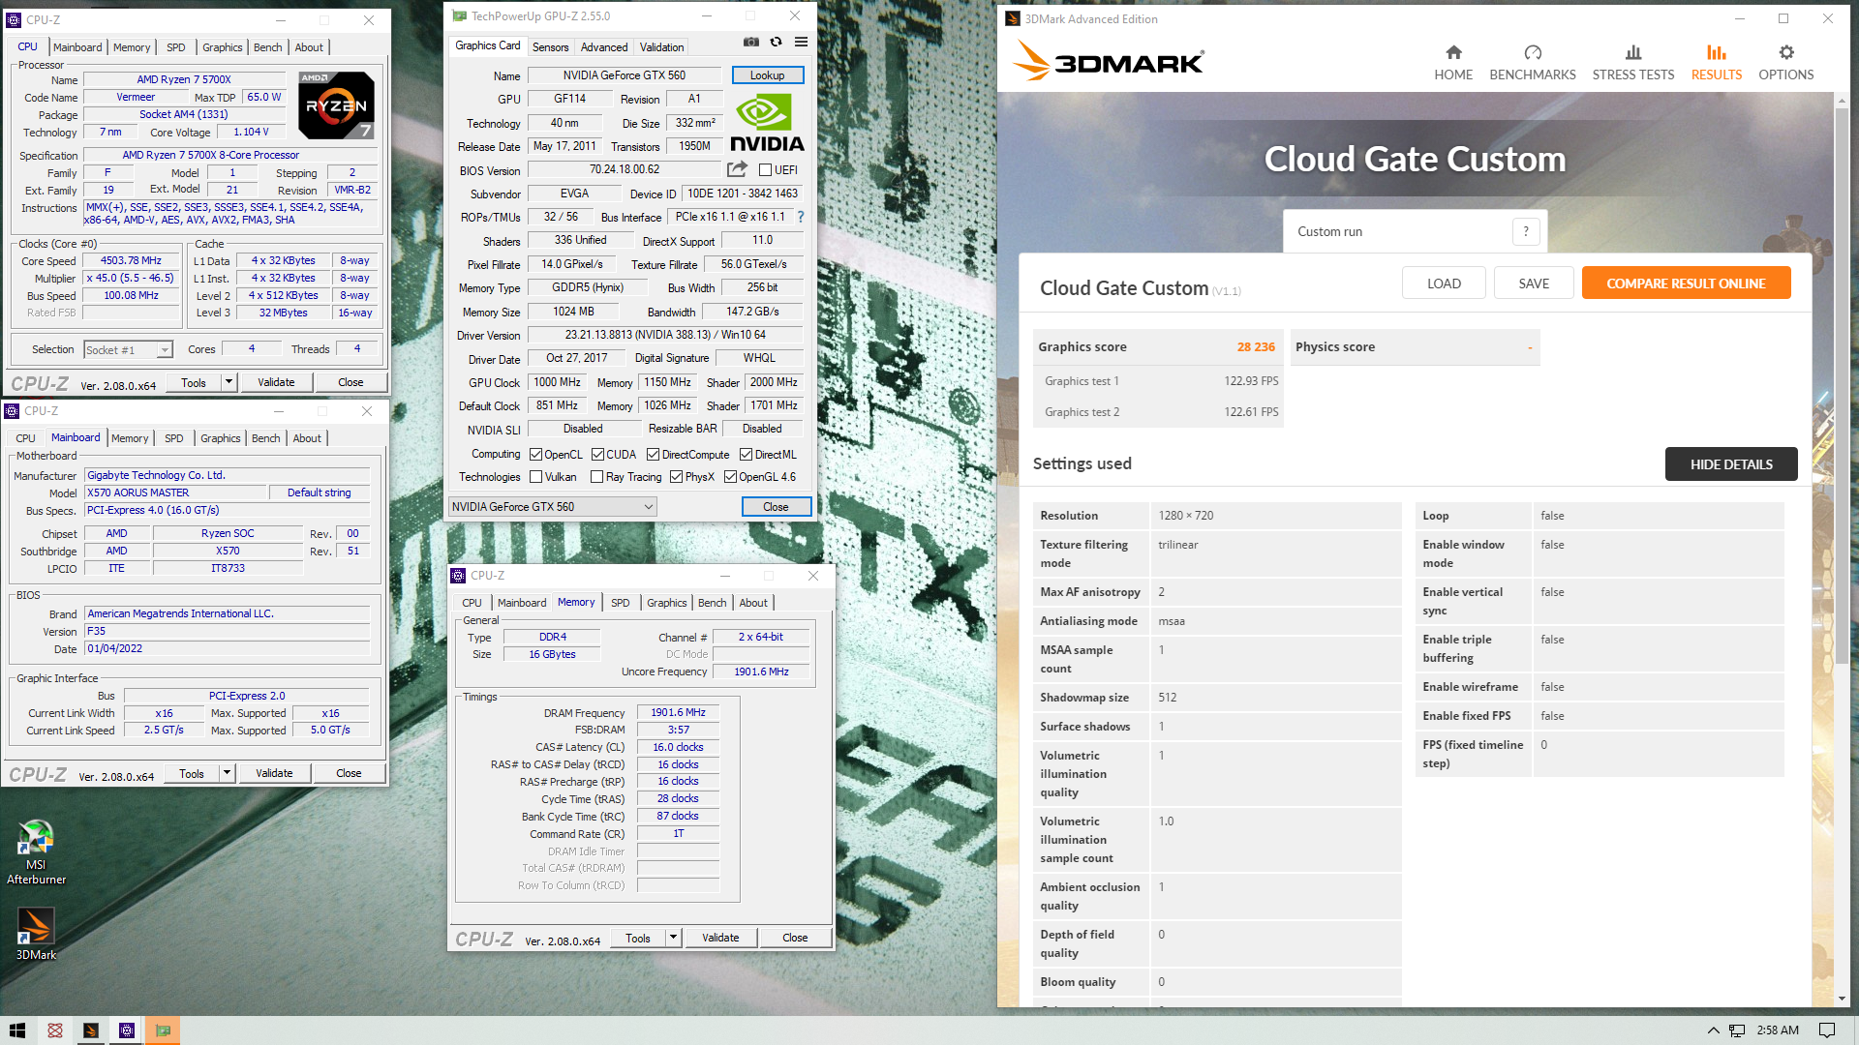Screen dimensions: 1859x1045
Task: Toggle the Vulkan checkbox
Action: [x=535, y=477]
